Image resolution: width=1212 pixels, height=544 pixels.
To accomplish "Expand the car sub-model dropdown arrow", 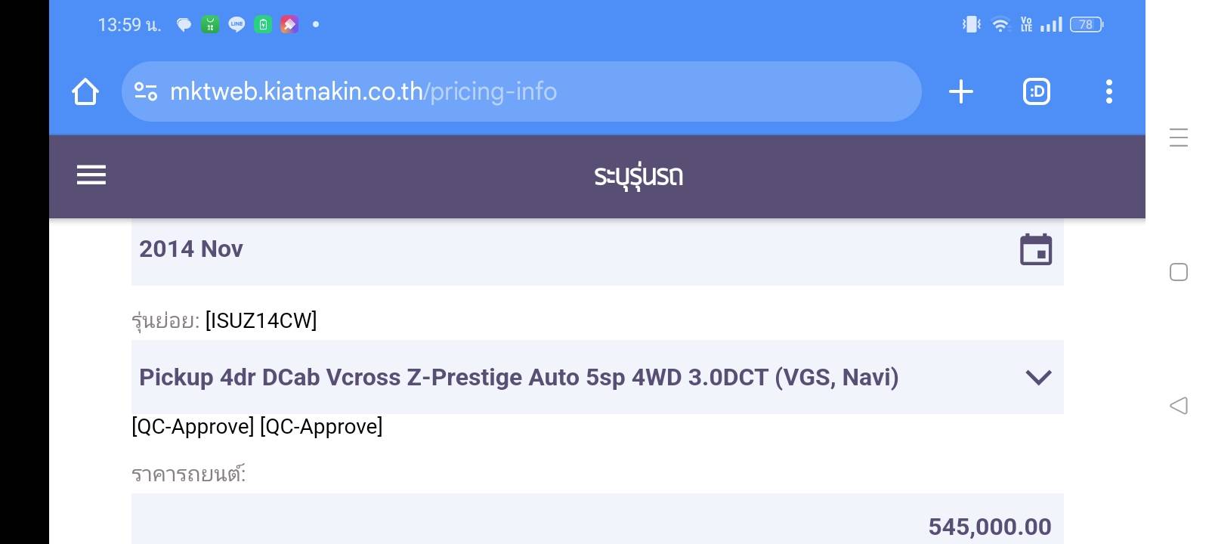I will coord(1038,377).
